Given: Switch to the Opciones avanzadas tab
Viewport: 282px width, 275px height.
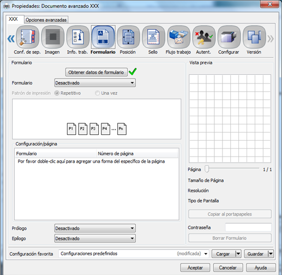Looking at the screenshot, I should coord(46,20).
